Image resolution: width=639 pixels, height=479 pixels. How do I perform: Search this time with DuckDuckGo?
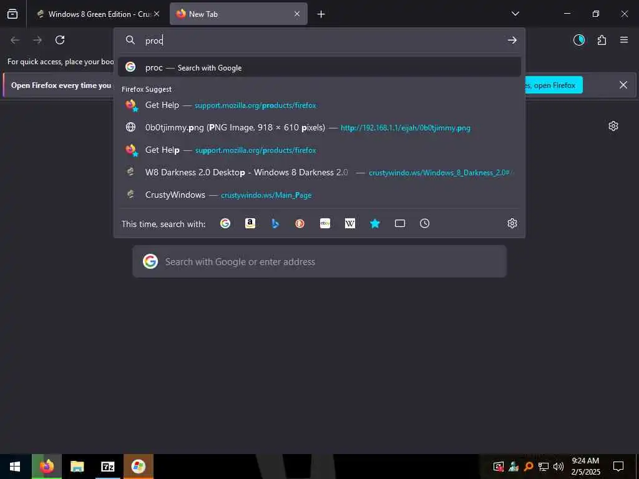coord(300,223)
